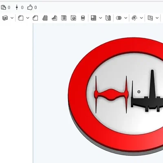Expand the Pattern tool dropdown arrow

[101, 18]
